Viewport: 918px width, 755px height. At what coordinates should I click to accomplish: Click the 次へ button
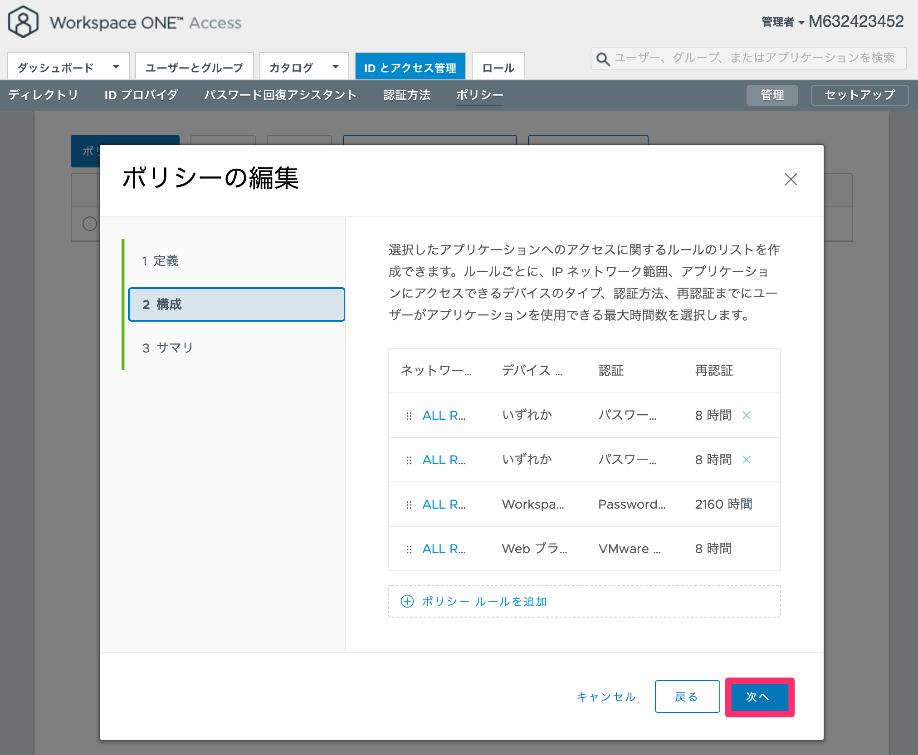click(x=759, y=696)
